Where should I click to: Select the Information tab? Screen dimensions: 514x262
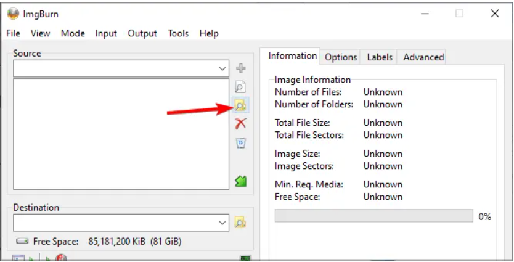293,56
